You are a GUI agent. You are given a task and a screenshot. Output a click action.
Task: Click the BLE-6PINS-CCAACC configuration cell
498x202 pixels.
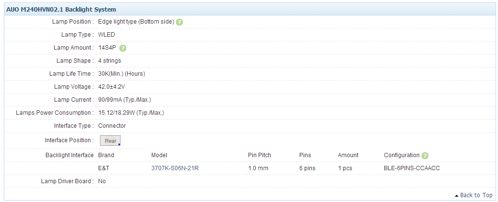click(412, 168)
